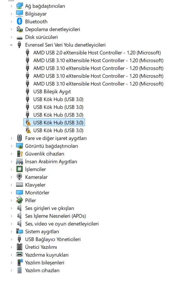Expand the Monitörler category arrow
189x298 pixels.
(11, 193)
